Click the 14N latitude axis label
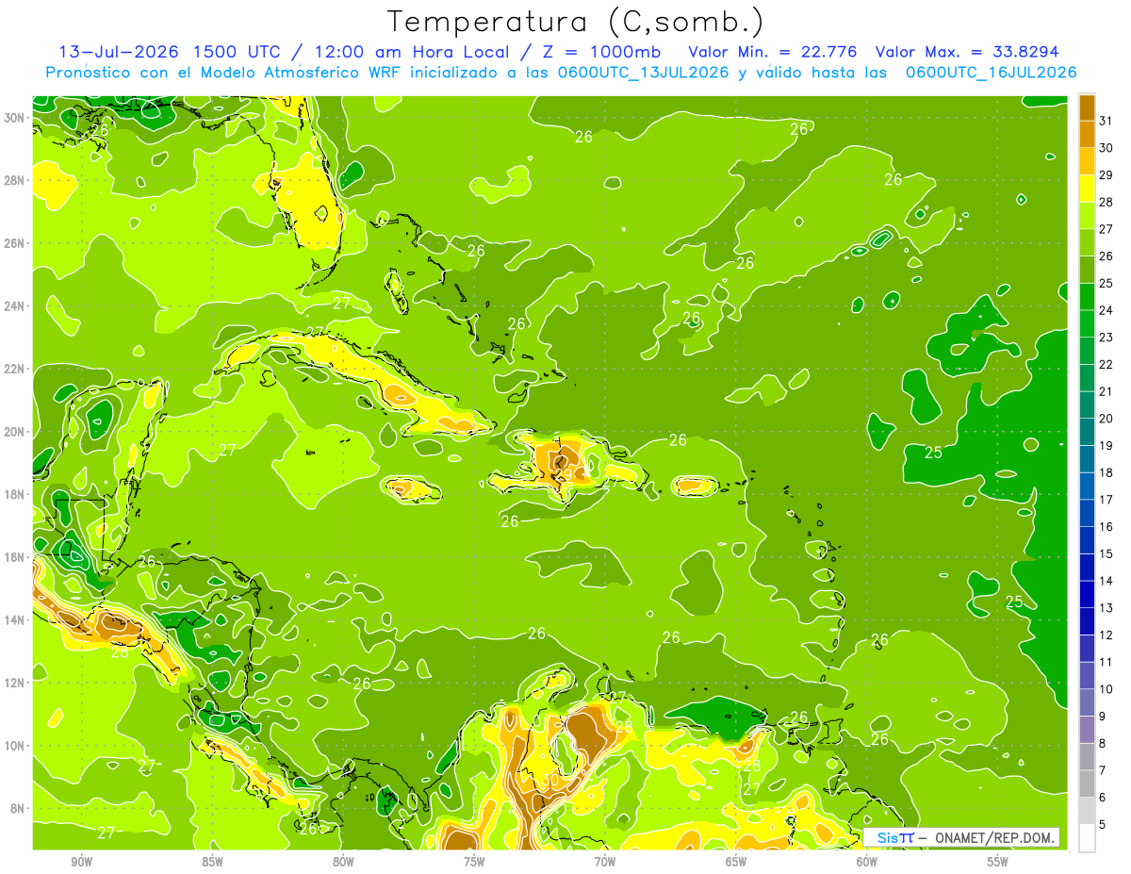The height and width of the screenshot is (874, 1131). tap(14, 620)
